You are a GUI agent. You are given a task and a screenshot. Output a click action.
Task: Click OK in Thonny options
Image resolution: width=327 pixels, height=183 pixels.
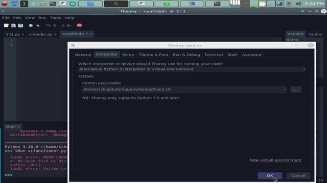click(x=270, y=175)
